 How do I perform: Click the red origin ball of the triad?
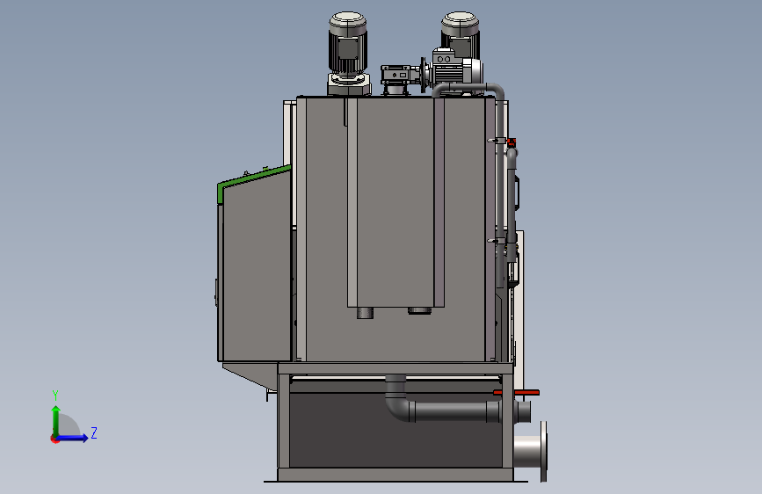click(54, 439)
